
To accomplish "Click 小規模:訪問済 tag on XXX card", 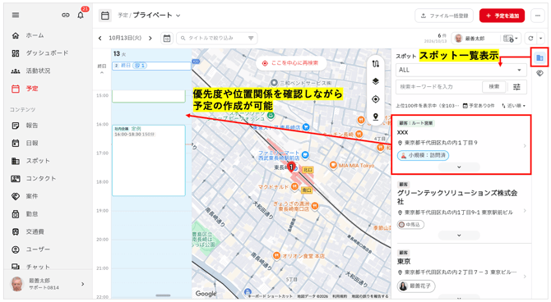I will pos(423,155).
